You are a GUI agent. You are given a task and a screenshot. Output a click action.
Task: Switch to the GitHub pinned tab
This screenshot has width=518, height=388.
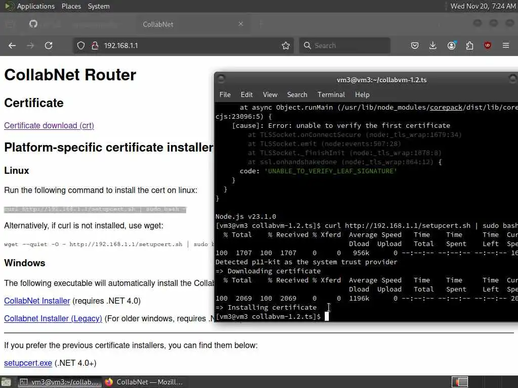click(33, 24)
